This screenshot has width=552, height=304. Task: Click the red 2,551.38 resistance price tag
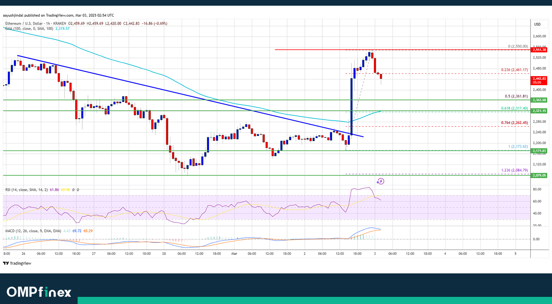point(539,50)
